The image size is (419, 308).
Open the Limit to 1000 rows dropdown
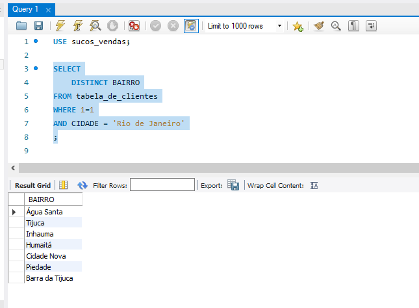(x=280, y=26)
